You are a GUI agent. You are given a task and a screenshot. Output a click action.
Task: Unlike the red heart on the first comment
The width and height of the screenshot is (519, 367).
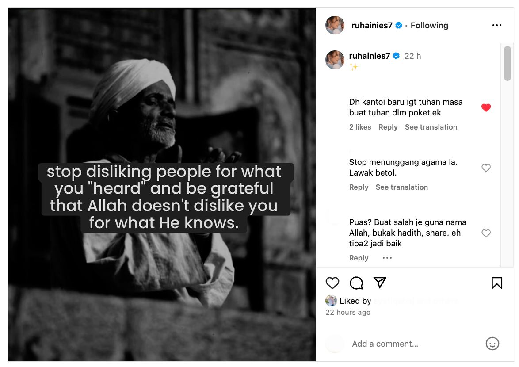coord(486,107)
